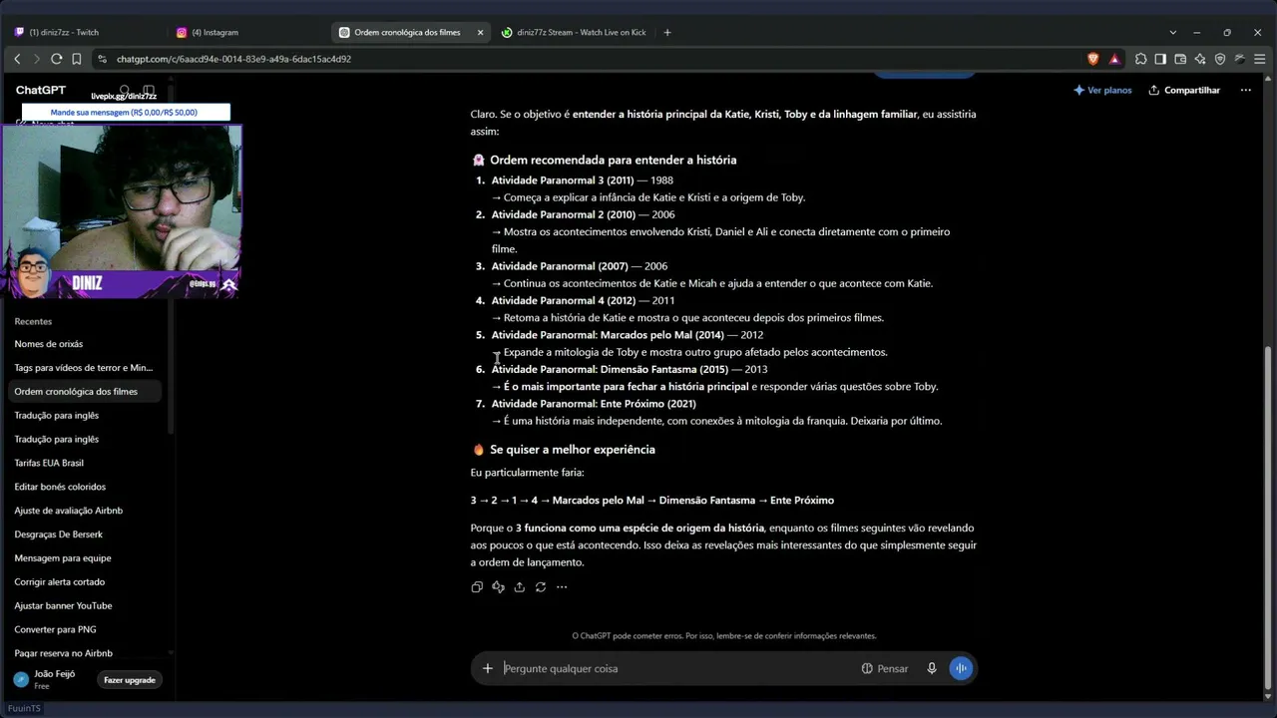Click the Mande sua mensagem donation banner

click(x=125, y=113)
